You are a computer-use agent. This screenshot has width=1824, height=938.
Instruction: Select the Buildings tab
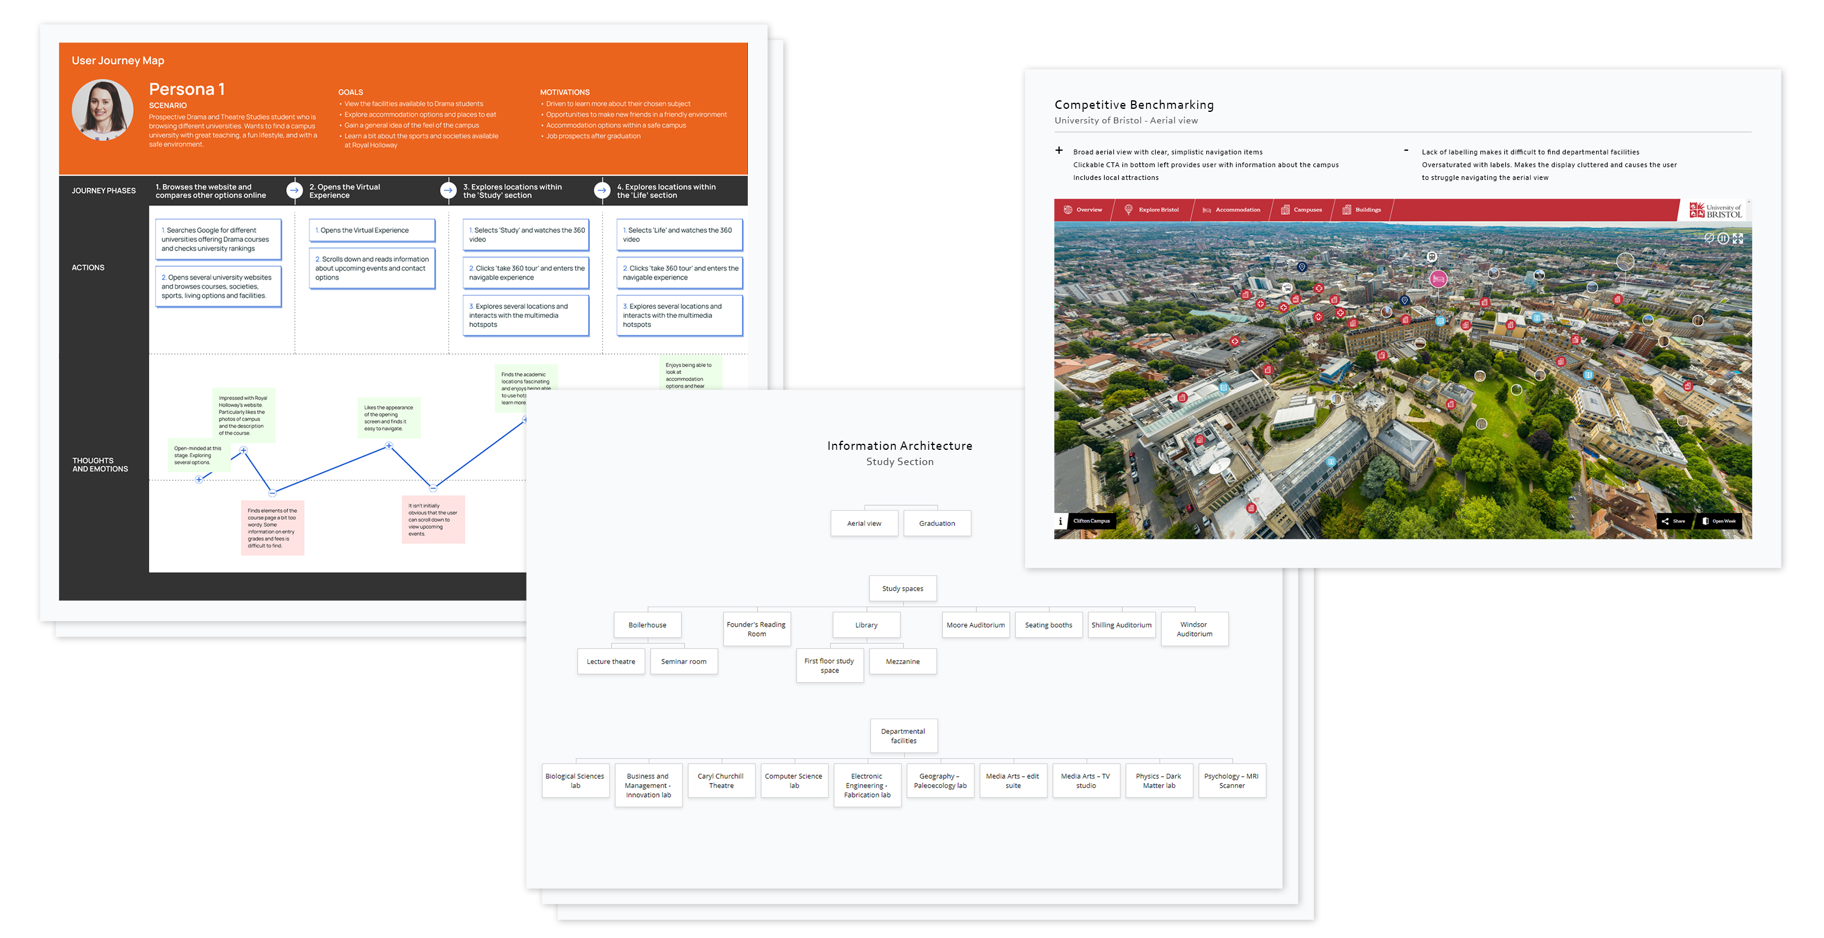point(1362,210)
